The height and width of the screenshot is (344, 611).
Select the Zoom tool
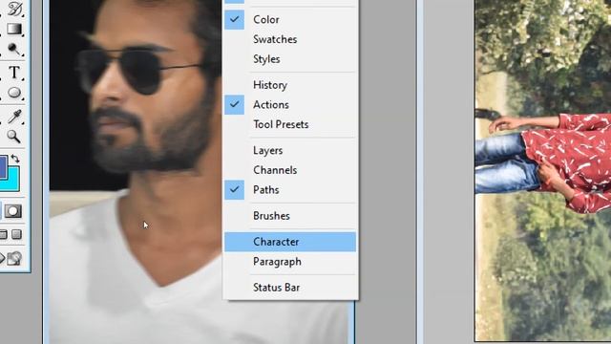14,137
